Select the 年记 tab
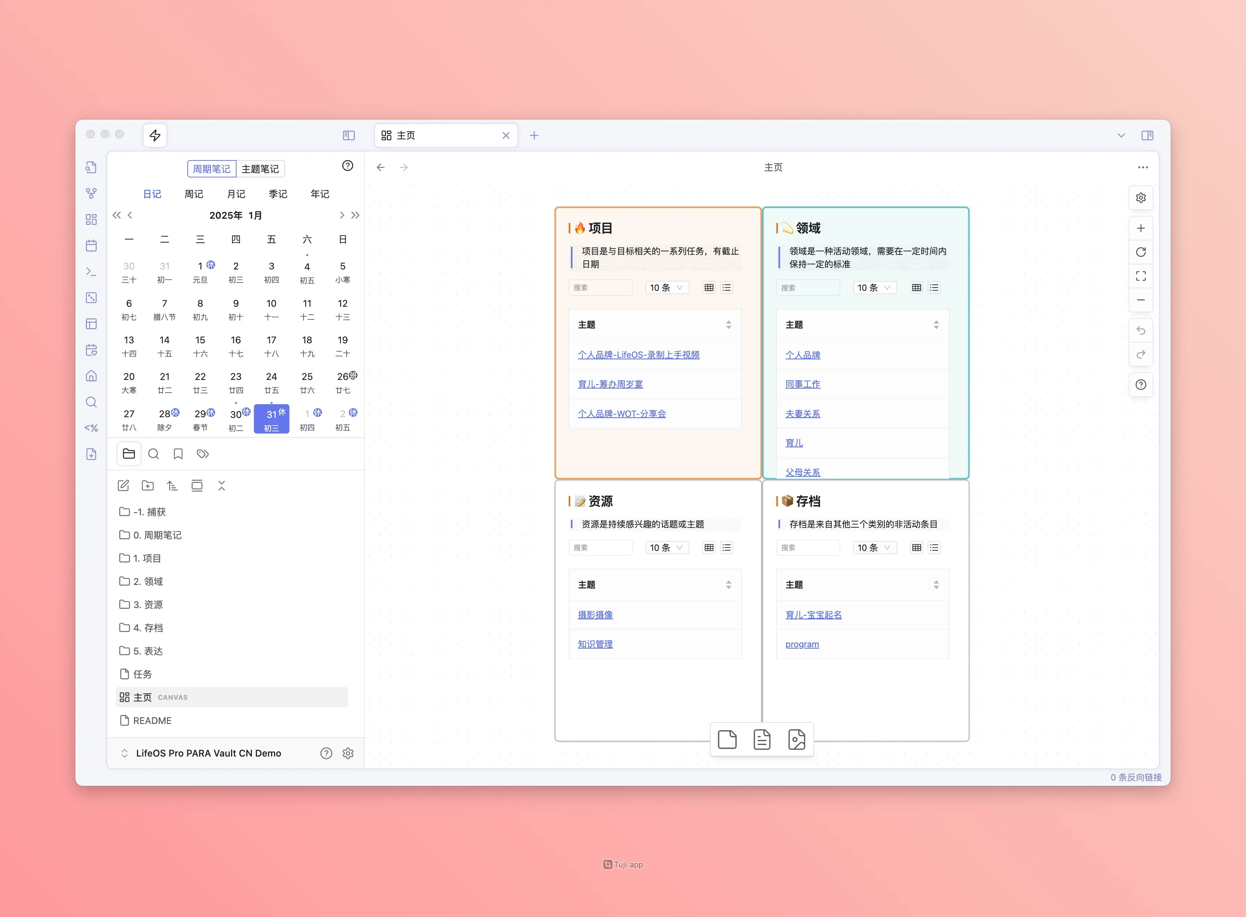 pyautogui.click(x=320, y=194)
